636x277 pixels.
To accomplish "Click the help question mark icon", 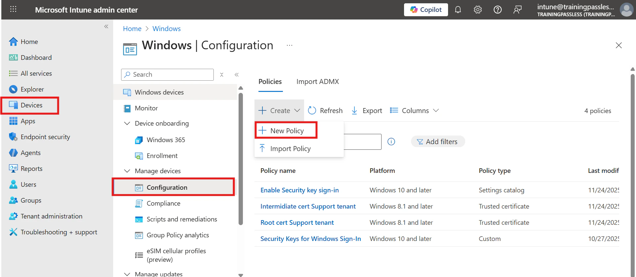I will click(497, 10).
